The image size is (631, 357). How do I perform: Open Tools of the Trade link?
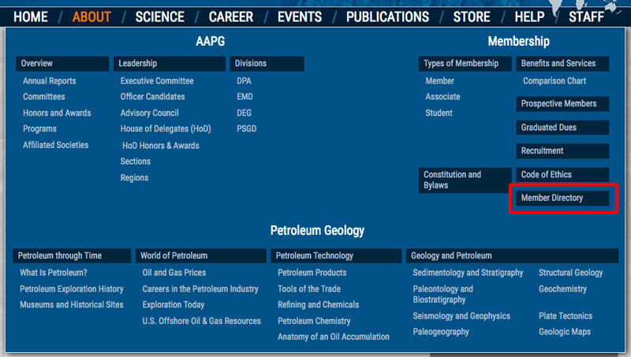click(x=309, y=289)
